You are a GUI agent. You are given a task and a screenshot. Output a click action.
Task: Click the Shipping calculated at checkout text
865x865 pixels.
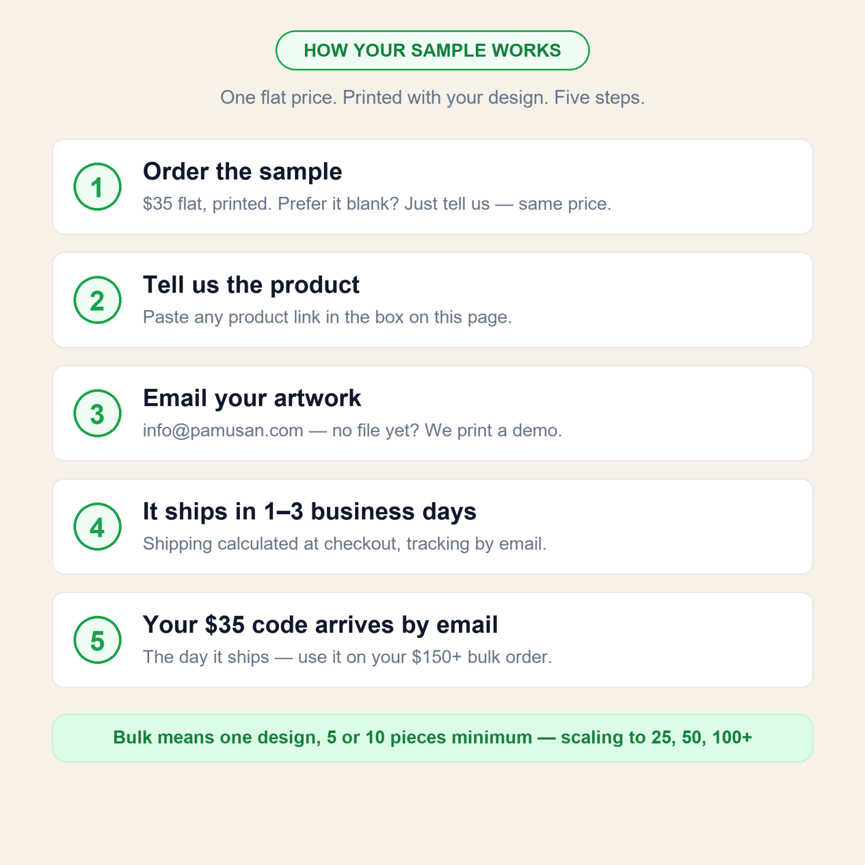(x=344, y=544)
